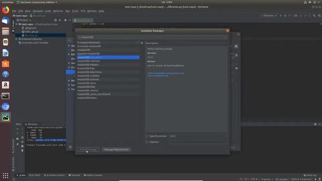Open Ubuntu Software from the dock
The height and width of the screenshot is (181, 322).
6,64
